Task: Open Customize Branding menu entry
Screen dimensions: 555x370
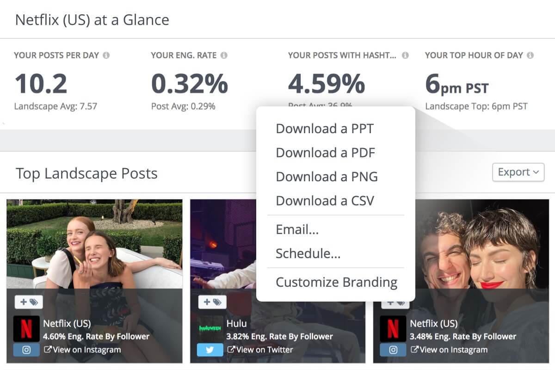Action: click(336, 282)
